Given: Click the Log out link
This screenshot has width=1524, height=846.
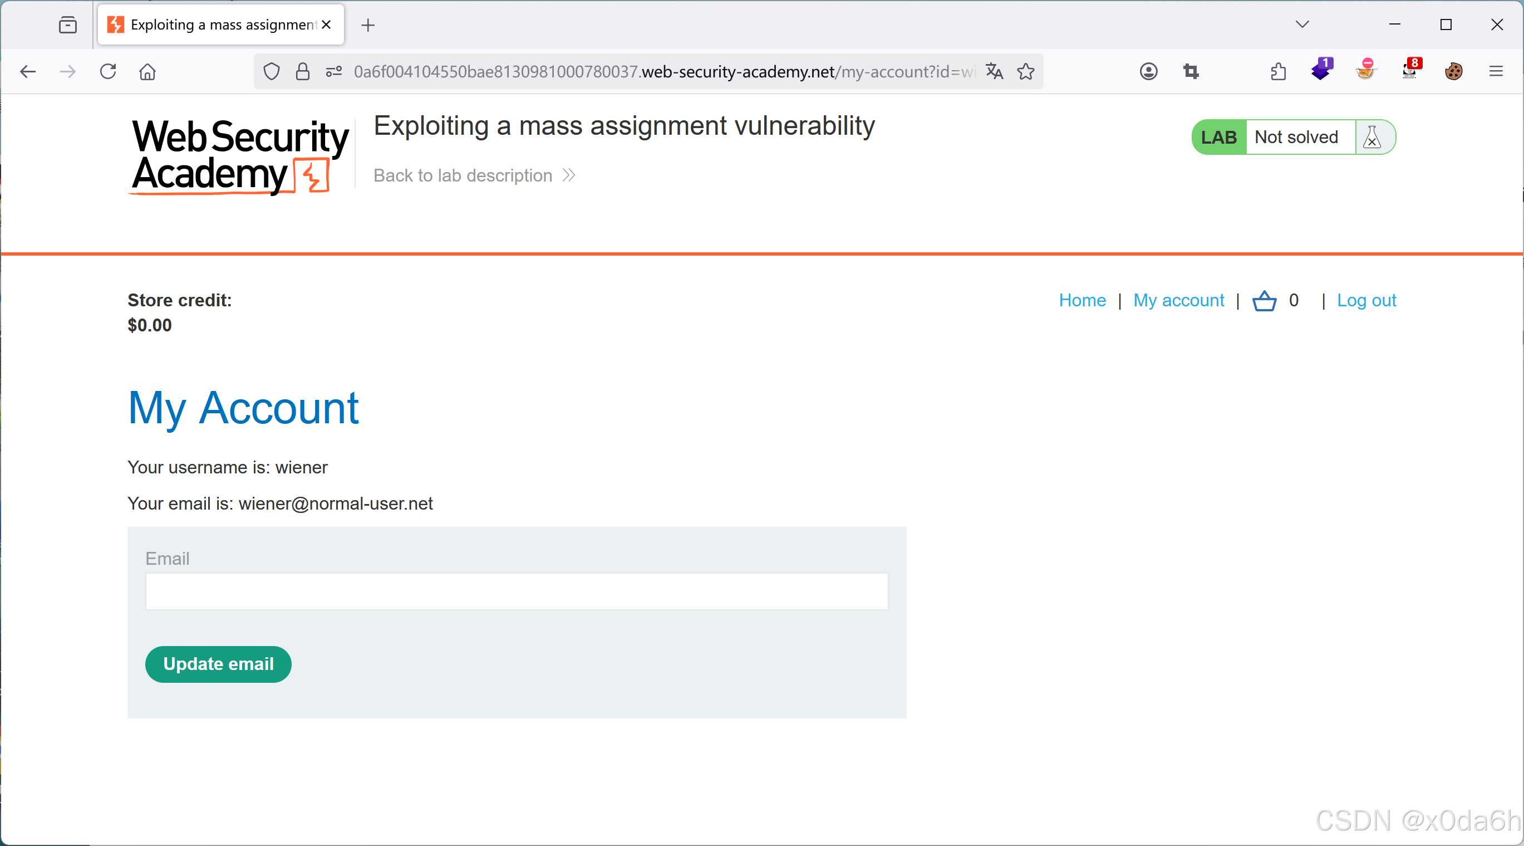Looking at the screenshot, I should [1366, 300].
